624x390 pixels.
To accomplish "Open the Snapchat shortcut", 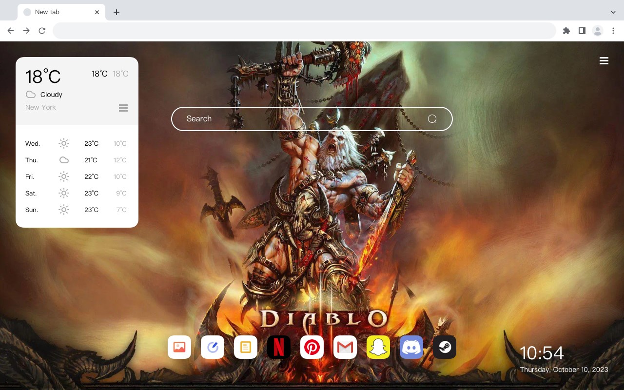I will pyautogui.click(x=378, y=347).
